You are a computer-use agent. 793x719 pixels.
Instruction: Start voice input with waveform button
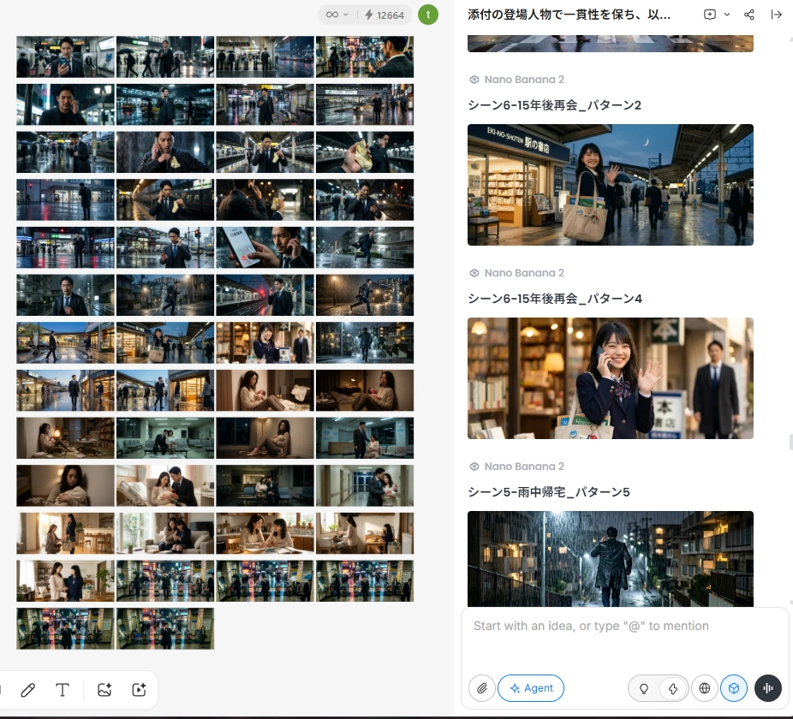[x=767, y=688]
